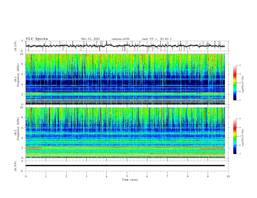Click the "station=ATH" header label
The width and height of the screenshot is (257, 198).
pos(120,39)
